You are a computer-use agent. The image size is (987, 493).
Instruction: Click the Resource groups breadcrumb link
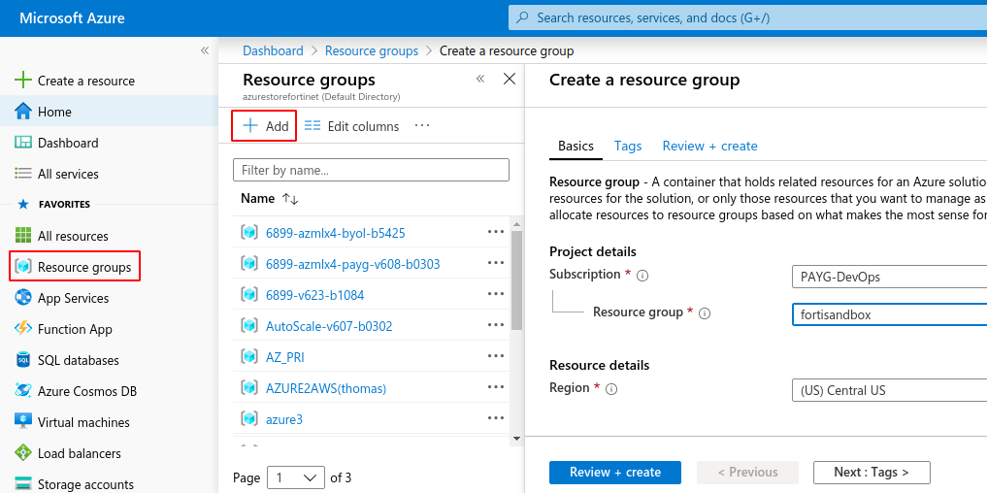coord(372,51)
